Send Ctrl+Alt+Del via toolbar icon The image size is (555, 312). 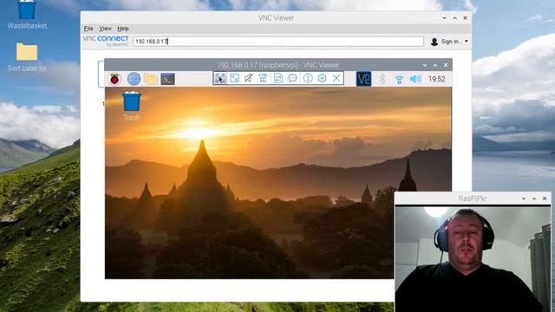(x=263, y=78)
